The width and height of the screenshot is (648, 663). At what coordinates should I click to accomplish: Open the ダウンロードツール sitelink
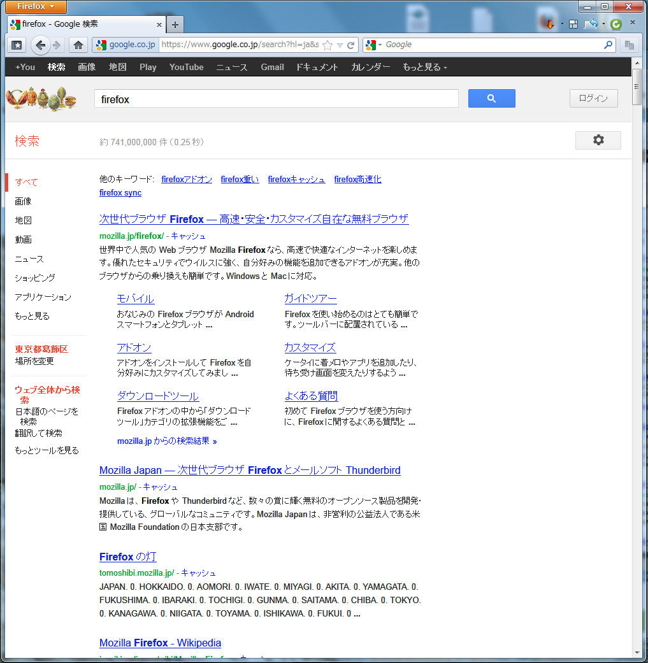click(x=158, y=396)
